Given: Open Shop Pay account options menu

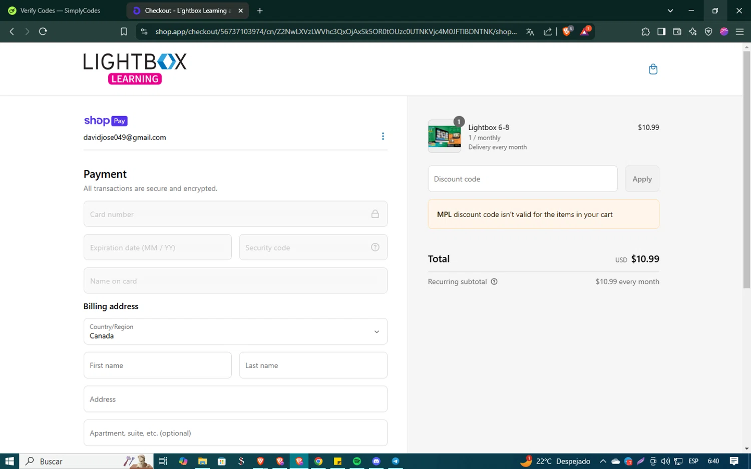Looking at the screenshot, I should (x=383, y=136).
